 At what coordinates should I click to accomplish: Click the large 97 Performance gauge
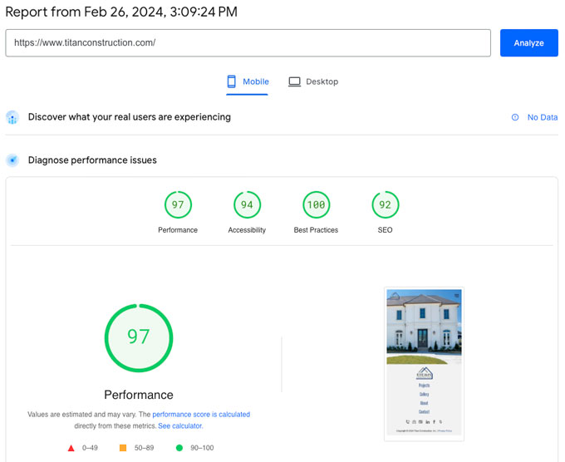[x=139, y=337]
